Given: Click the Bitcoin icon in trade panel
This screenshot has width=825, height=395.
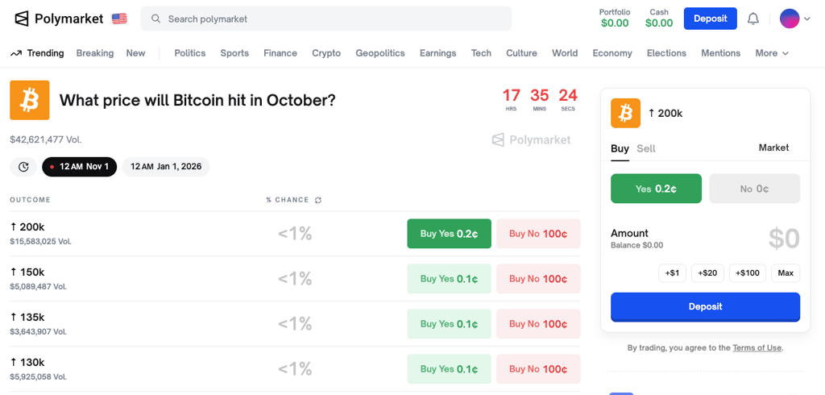Looking at the screenshot, I should (625, 113).
